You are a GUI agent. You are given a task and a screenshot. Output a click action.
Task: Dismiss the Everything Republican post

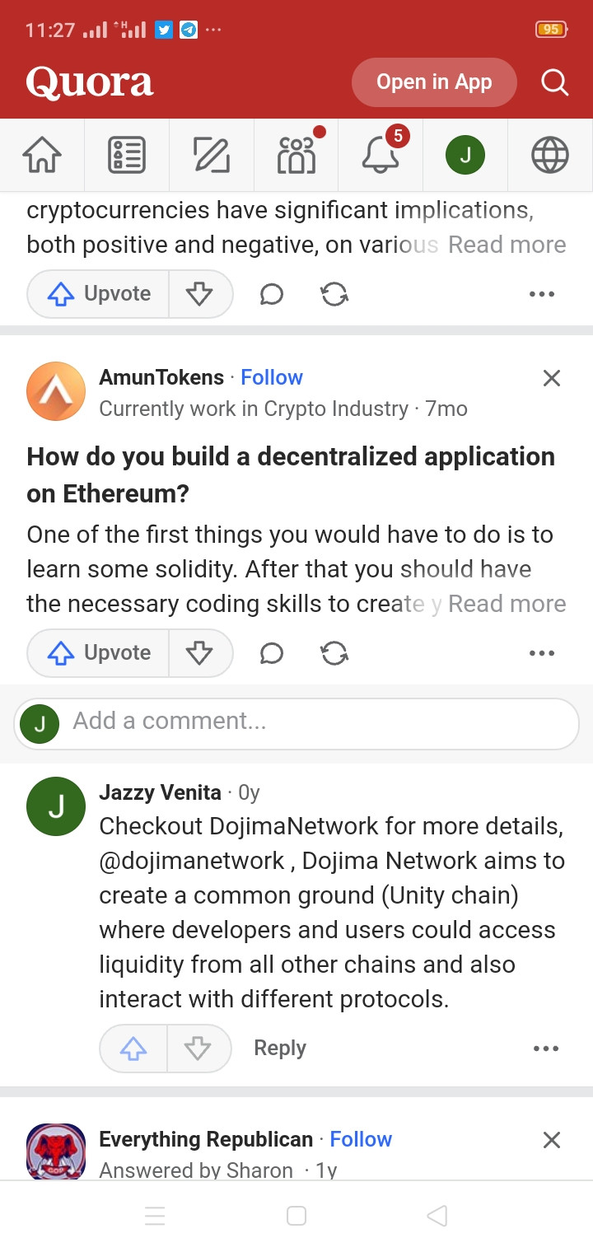click(x=551, y=1140)
